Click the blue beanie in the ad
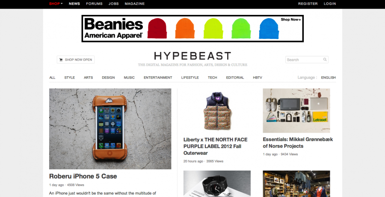Screen dimensions: 385x197 [x=269, y=29]
